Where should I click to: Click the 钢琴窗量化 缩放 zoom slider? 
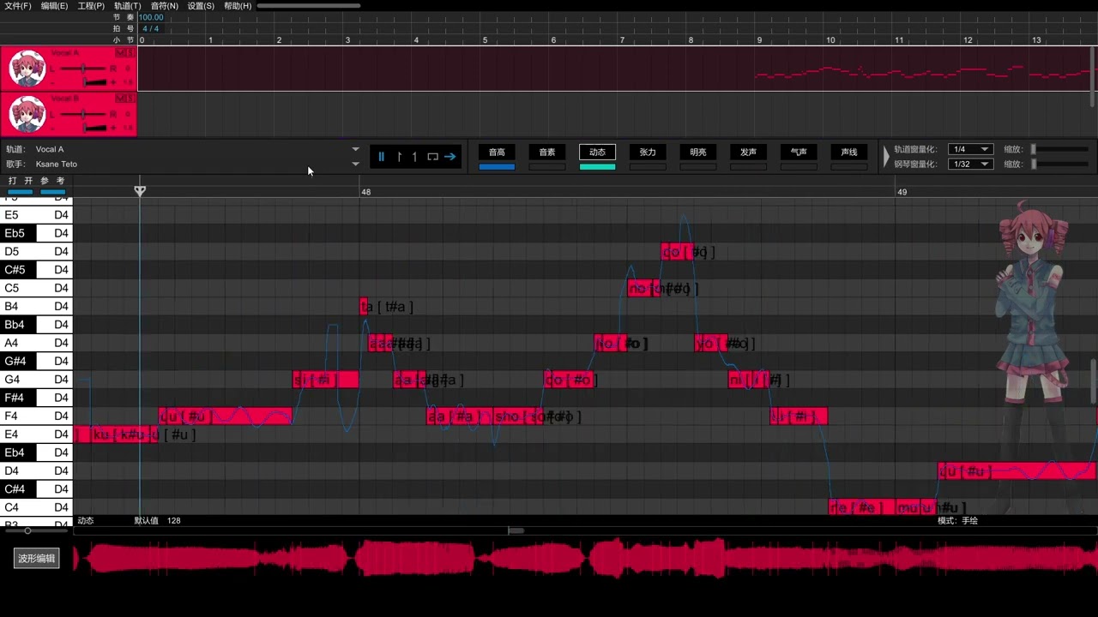coord(1060,164)
